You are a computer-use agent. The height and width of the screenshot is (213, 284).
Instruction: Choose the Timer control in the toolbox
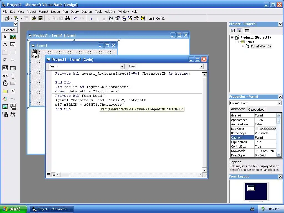click(x=5, y=83)
